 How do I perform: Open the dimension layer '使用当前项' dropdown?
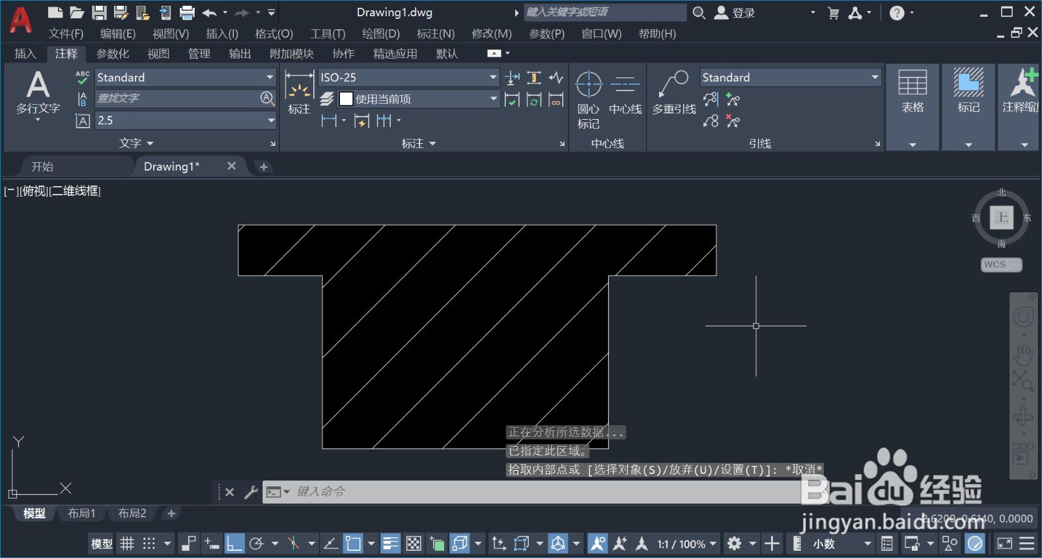click(x=418, y=99)
